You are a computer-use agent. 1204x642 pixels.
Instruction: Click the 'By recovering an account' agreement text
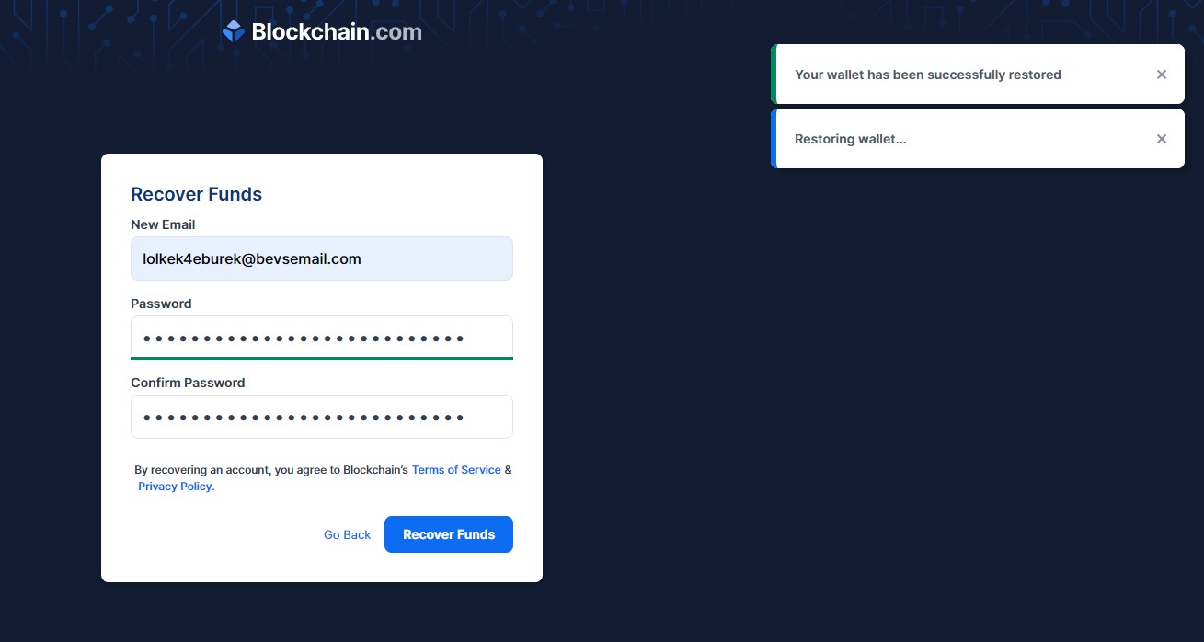(270, 470)
